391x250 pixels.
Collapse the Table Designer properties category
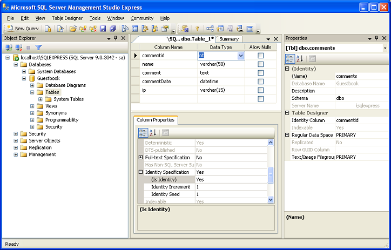coord(287,113)
